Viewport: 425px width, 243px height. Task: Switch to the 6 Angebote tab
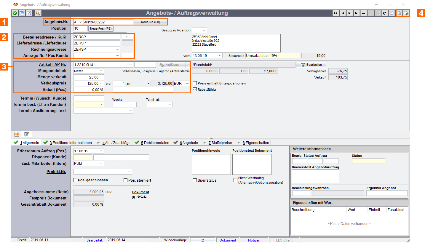pos(186,143)
